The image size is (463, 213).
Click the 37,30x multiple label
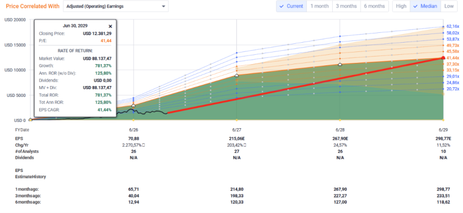(x=453, y=64)
